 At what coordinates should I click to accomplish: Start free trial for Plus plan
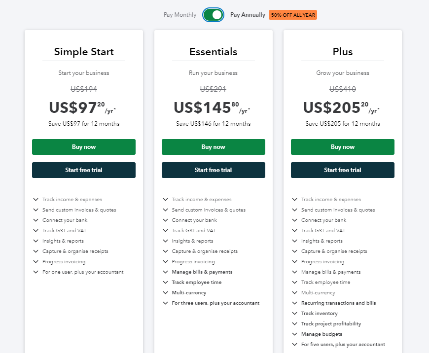coord(343,170)
